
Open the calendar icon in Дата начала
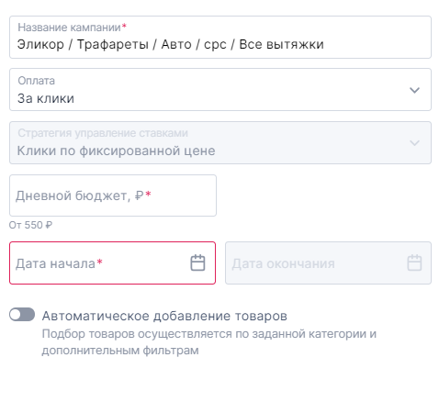click(x=197, y=262)
